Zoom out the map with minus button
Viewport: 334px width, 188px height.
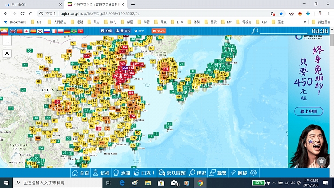point(7,42)
